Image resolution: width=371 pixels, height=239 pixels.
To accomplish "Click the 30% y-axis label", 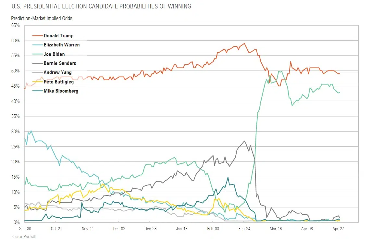I will pos(16,132).
